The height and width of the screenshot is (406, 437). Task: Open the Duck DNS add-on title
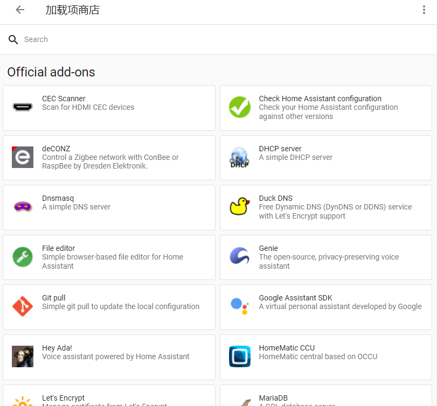[x=276, y=198]
